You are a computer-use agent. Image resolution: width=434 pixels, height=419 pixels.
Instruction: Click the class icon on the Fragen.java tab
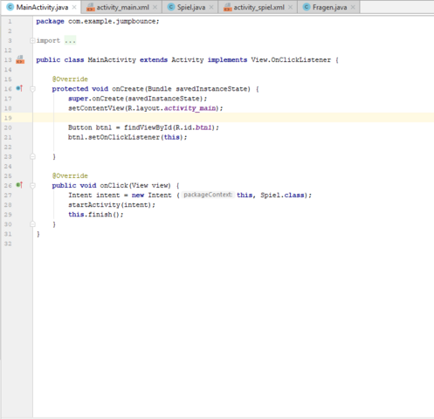(x=307, y=7)
